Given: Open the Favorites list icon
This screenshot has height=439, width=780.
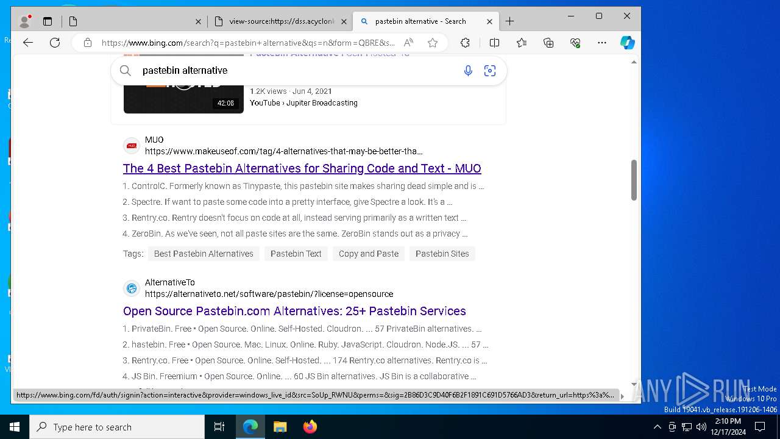Looking at the screenshot, I should point(522,43).
